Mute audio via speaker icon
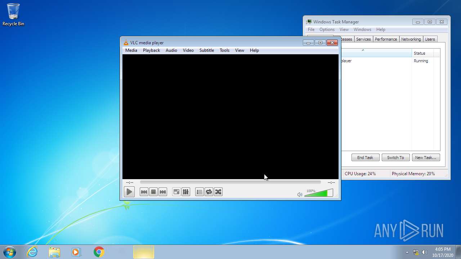The image size is (461, 259). click(x=300, y=195)
